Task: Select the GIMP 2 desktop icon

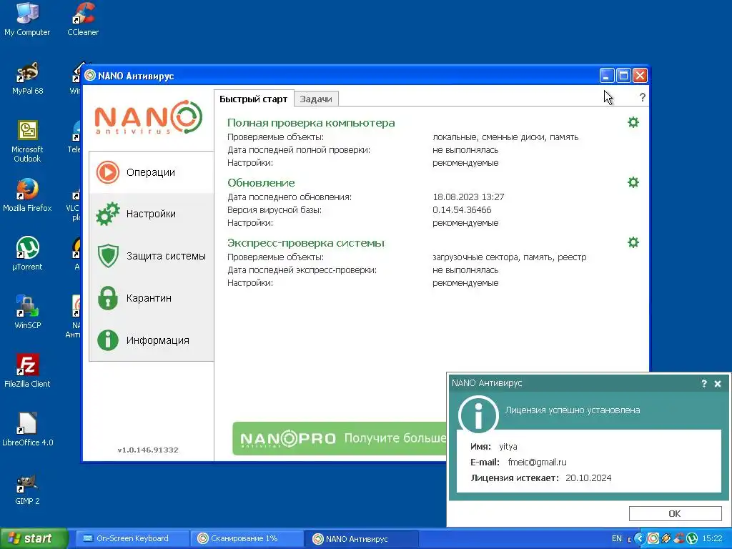Action: (27, 488)
